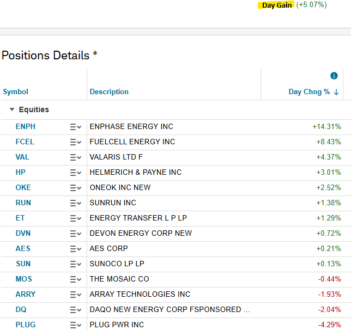The image size is (351, 330).
Task: Open the PLUG row action menu
Action: (x=75, y=325)
